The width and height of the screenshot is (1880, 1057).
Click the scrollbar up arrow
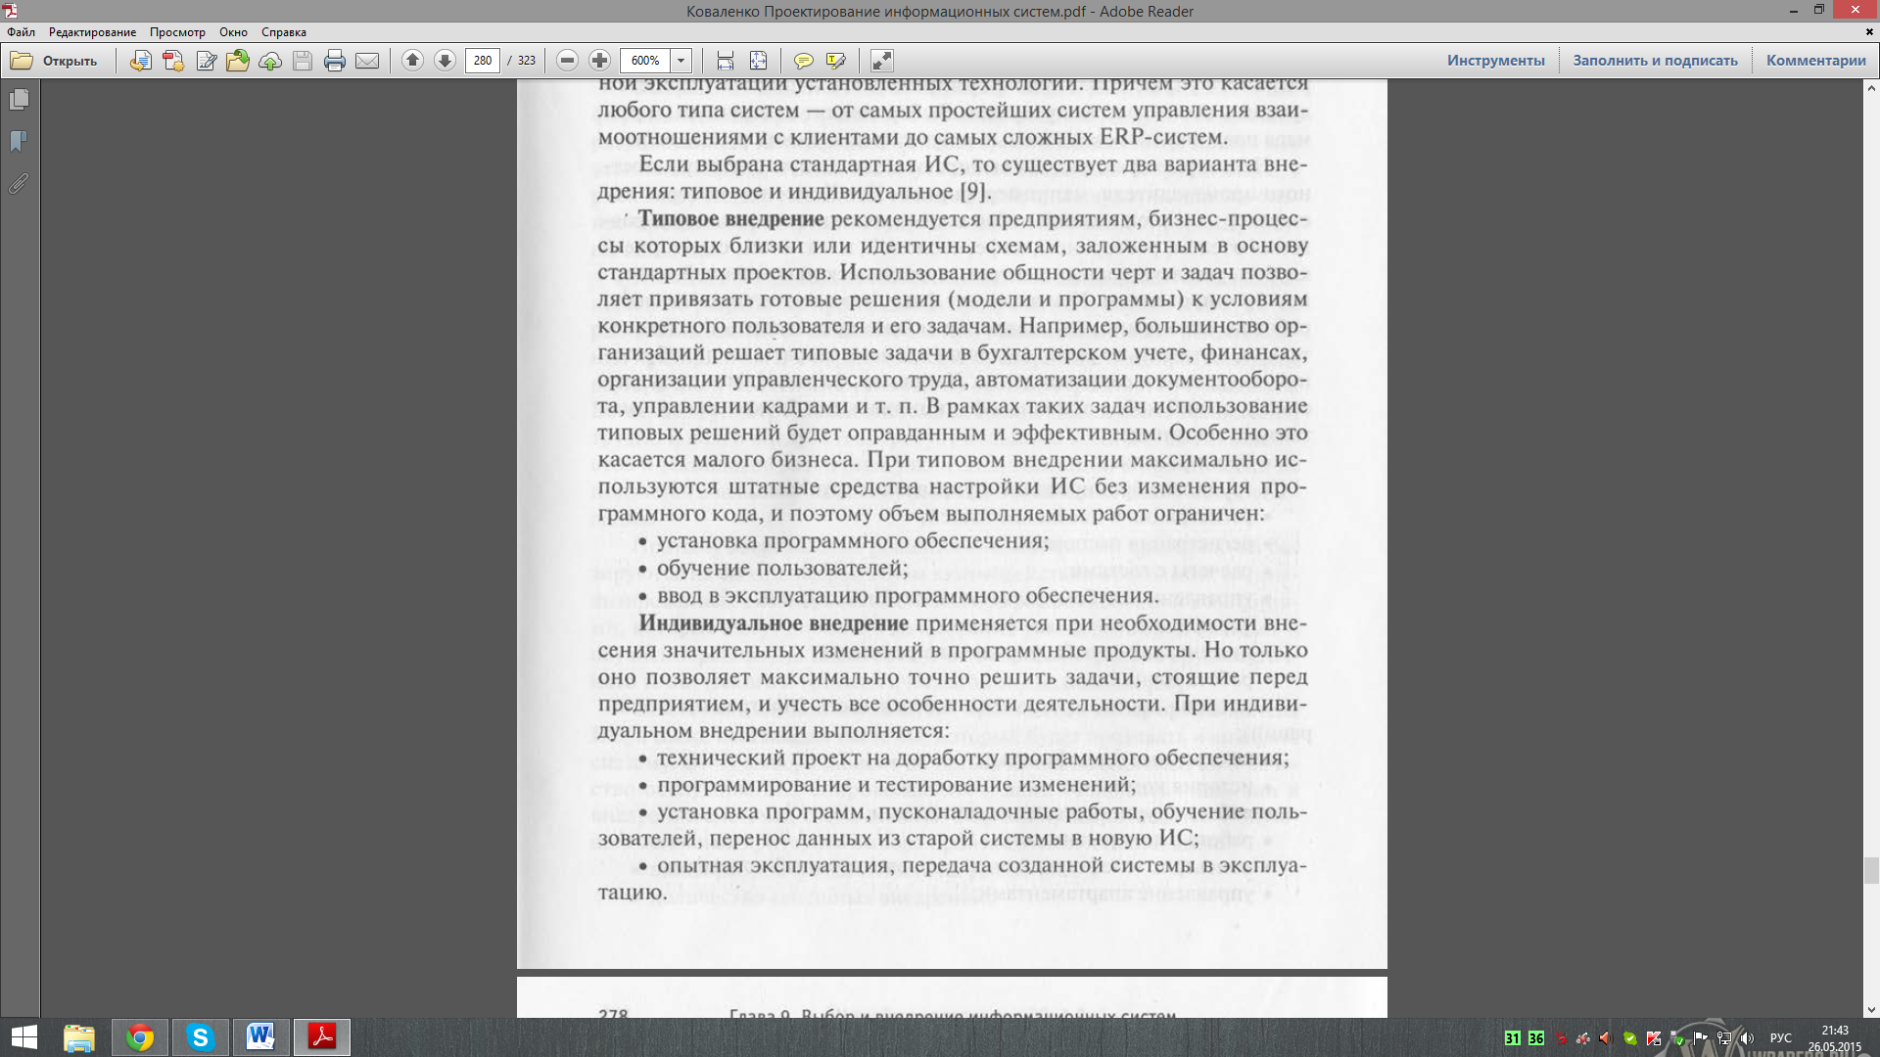[1871, 87]
